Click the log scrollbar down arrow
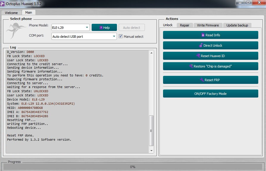The width and height of the screenshot is (266, 171). (x=151, y=151)
